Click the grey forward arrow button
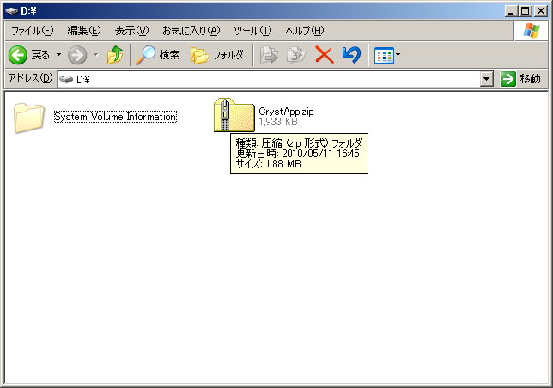553x388 pixels. click(77, 55)
